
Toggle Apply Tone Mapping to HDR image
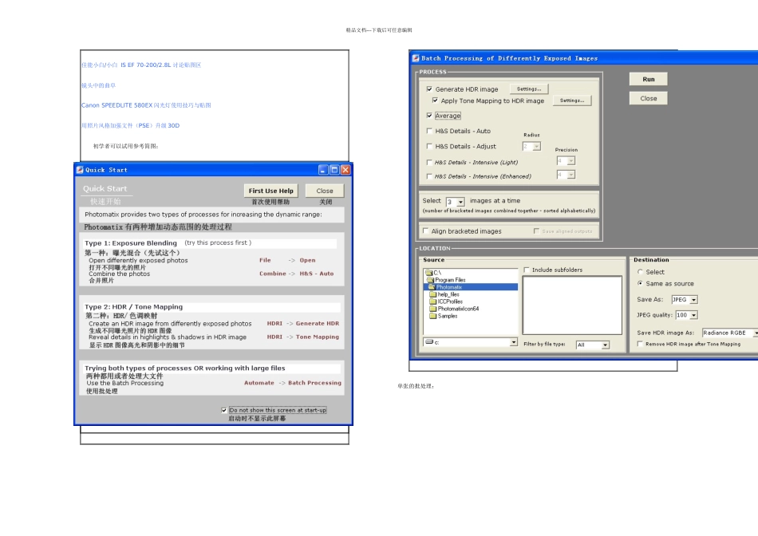(x=435, y=100)
